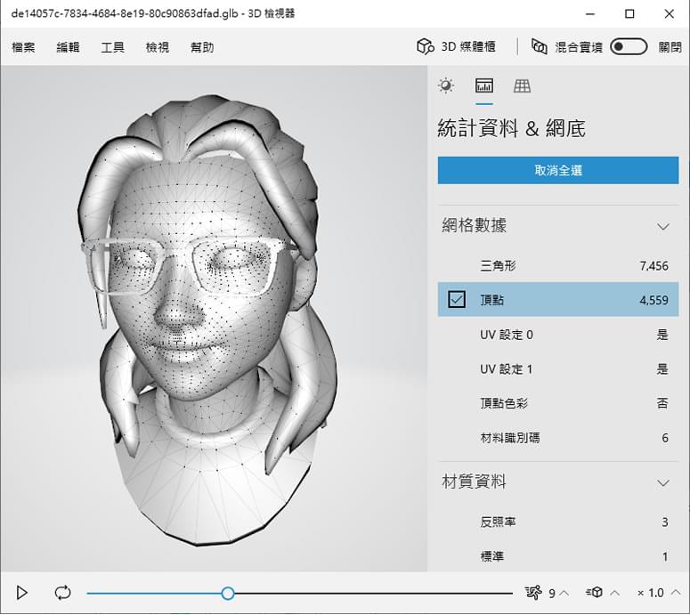The height and width of the screenshot is (615, 690).
Task: Open the 工具 menu
Action: click(113, 47)
